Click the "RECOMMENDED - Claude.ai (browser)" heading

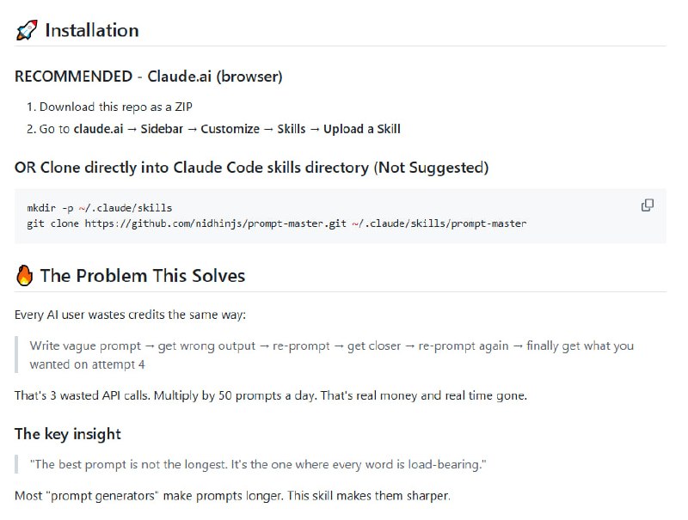click(x=149, y=76)
